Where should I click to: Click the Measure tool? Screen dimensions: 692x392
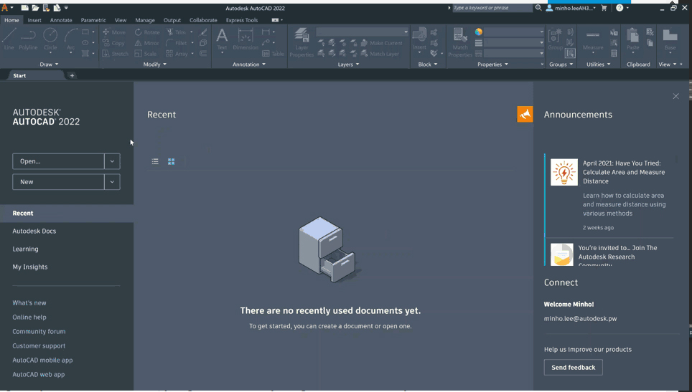pos(593,39)
